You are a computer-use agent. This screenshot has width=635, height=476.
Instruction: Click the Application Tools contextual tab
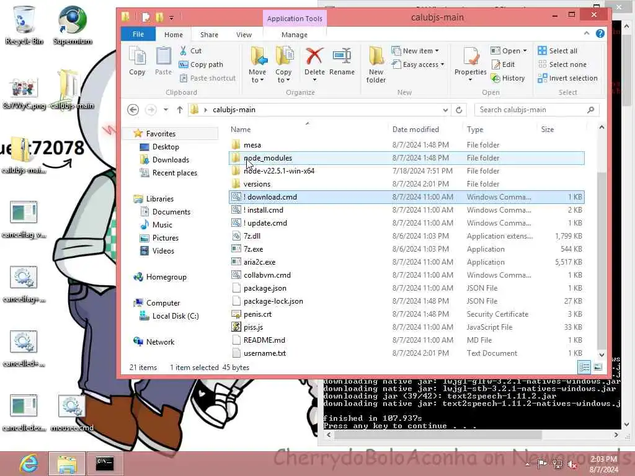pos(295,19)
